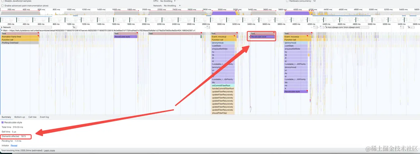Image resolution: width=420 pixels, height=154 pixels.
Task: Open Learn more link
Action: click(x=49, y=150)
